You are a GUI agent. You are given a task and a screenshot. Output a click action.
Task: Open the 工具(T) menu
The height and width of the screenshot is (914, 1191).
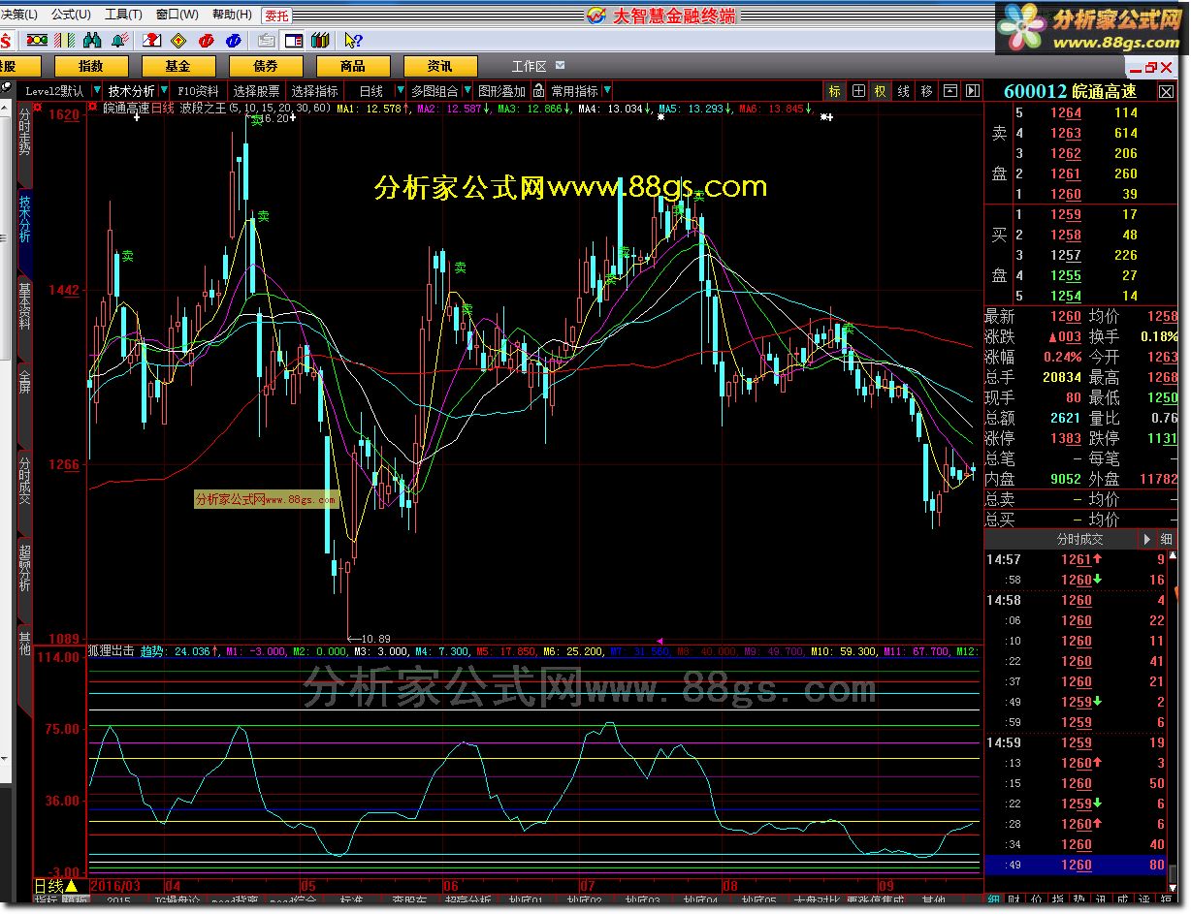pos(123,15)
